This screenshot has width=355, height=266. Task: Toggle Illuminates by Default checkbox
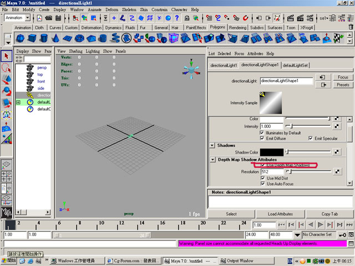tap(262, 133)
